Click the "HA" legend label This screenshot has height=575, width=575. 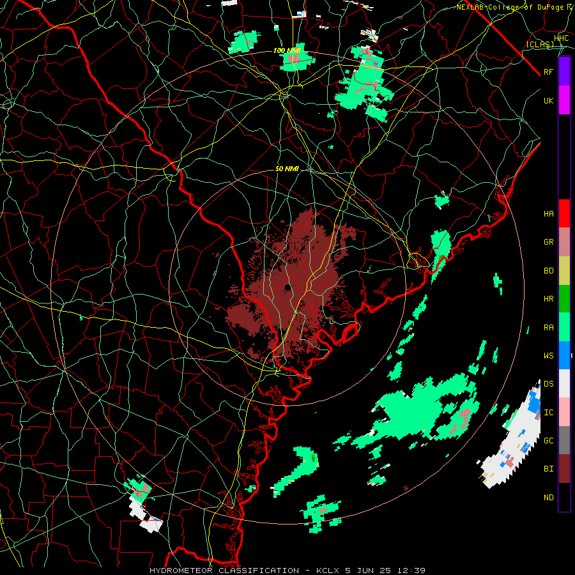(548, 213)
